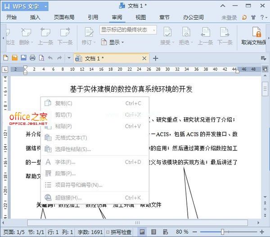Click the print preview icon
This screenshot has width=270, height=237.
tap(41, 58)
